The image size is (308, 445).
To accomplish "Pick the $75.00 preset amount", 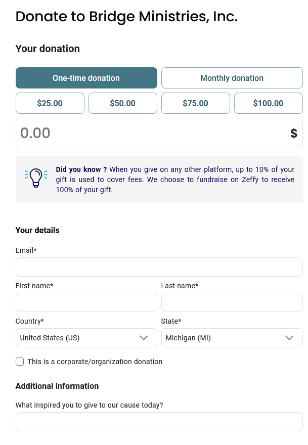I will [x=196, y=103].
